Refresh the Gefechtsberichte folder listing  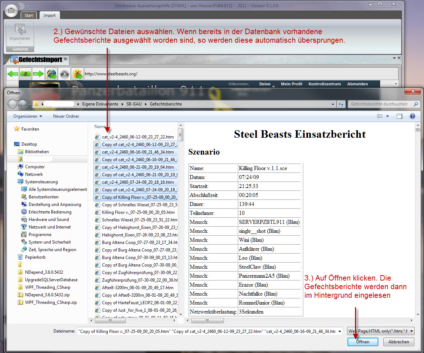[341, 104]
